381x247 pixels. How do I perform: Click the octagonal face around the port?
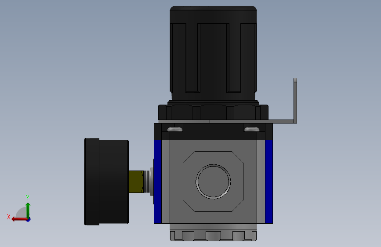(213, 182)
